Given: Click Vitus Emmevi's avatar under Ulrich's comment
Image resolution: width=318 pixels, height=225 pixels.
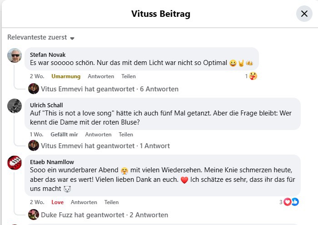Looking at the screenshot, I should [x=34, y=145].
